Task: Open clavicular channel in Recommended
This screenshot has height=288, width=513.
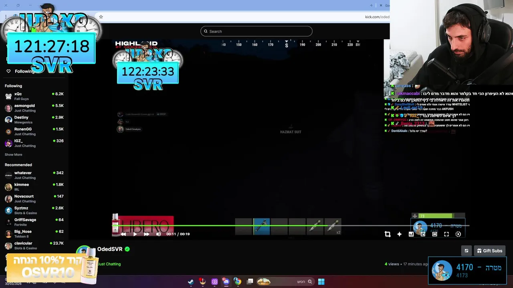Action: tap(34, 246)
